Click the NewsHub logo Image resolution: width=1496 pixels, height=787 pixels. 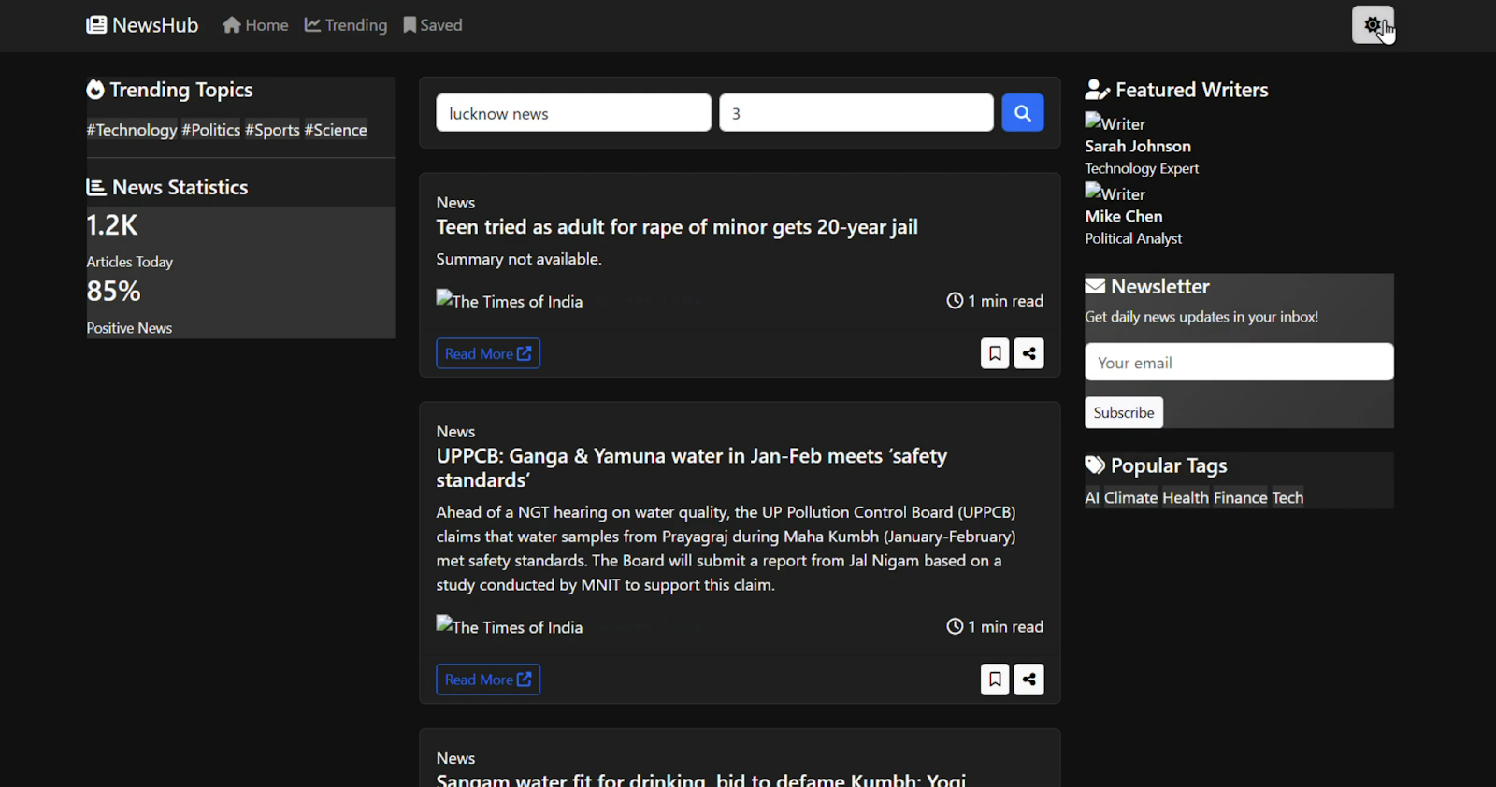pyautogui.click(x=142, y=25)
